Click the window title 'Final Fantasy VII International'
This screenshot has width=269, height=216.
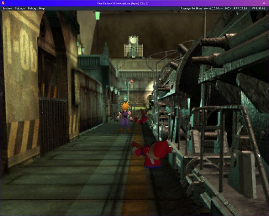[123, 3]
